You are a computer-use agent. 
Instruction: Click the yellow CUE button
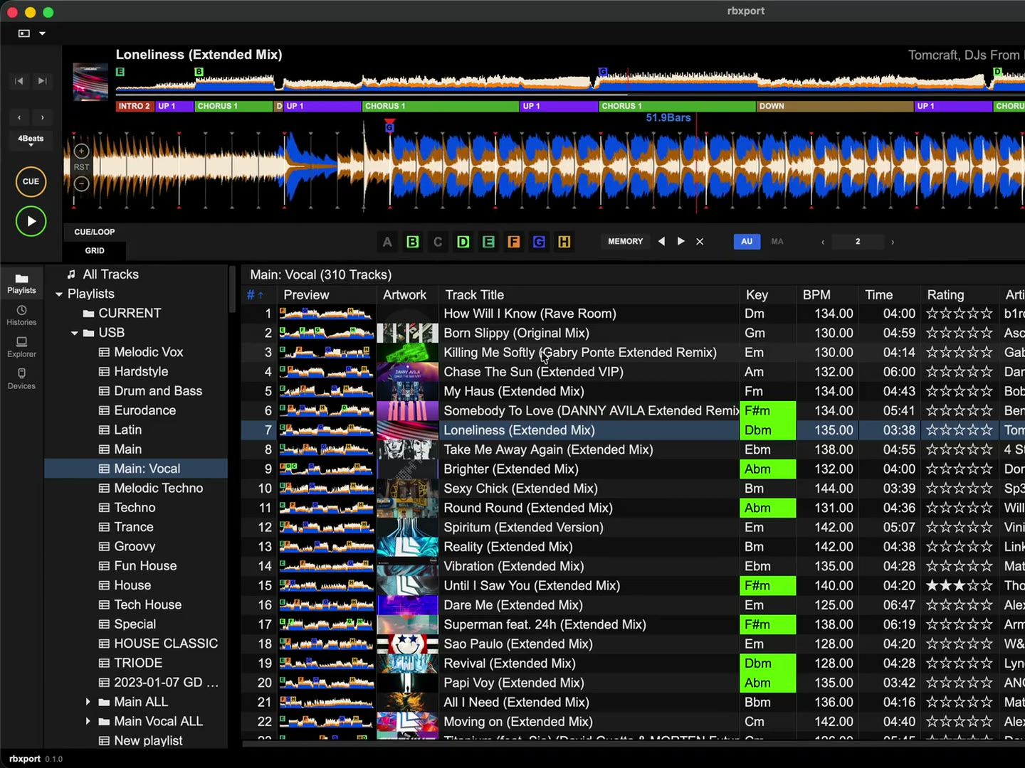(x=31, y=181)
